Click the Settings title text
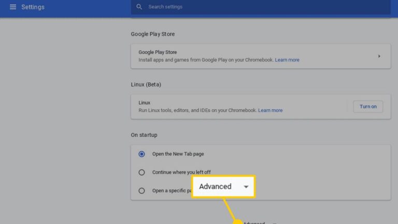The image size is (398, 224). coord(33,7)
